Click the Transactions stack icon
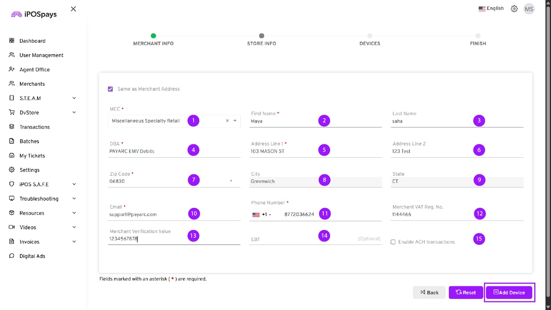Screen dimensions: 551x310 pos(11,127)
